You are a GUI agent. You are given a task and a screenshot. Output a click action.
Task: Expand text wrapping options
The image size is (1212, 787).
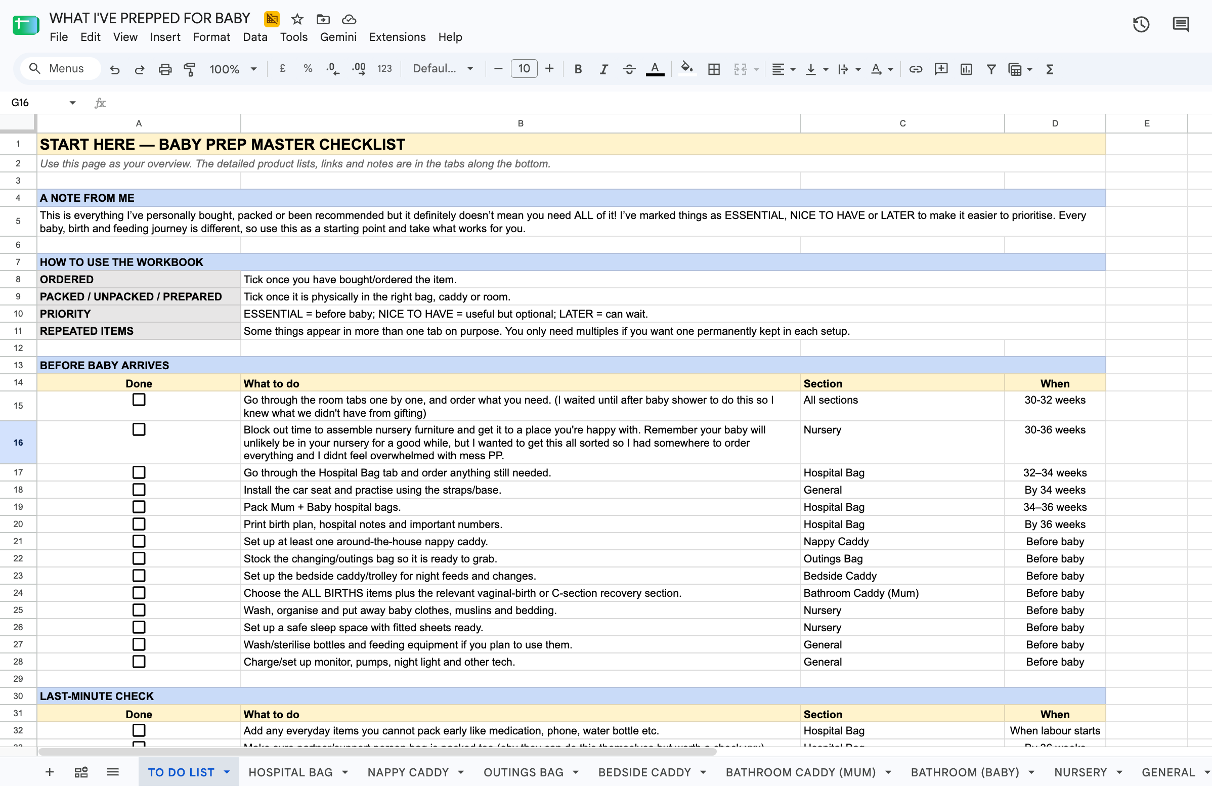[858, 69]
